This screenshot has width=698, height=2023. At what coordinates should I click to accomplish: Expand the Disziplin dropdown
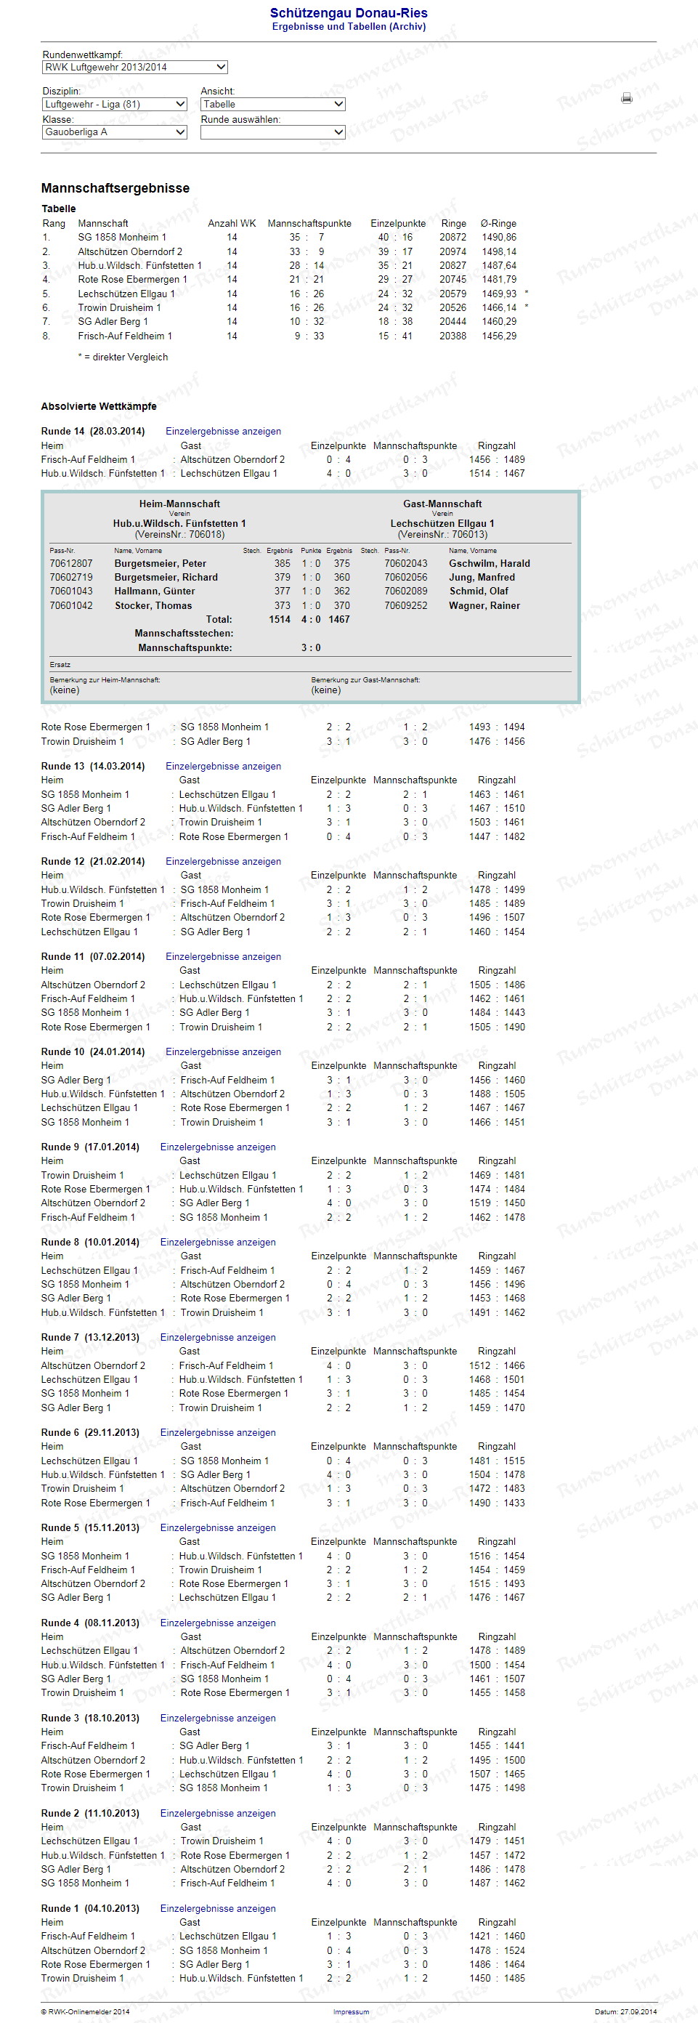(x=115, y=105)
